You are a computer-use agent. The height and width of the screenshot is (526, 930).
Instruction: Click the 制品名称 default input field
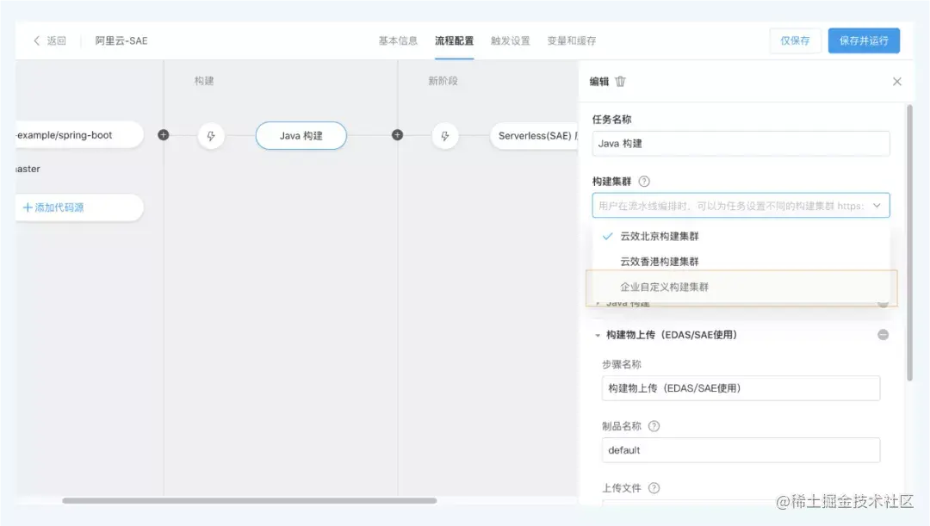pyautogui.click(x=741, y=450)
